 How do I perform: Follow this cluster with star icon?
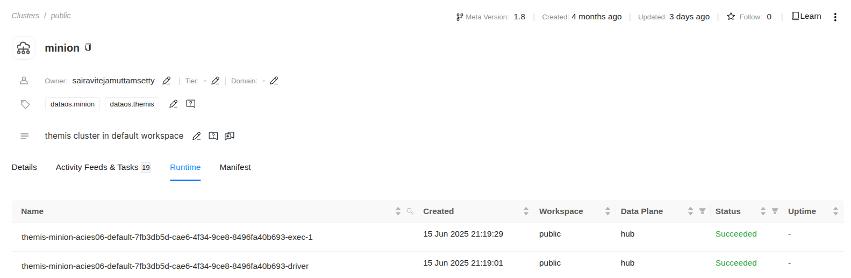pos(731,17)
